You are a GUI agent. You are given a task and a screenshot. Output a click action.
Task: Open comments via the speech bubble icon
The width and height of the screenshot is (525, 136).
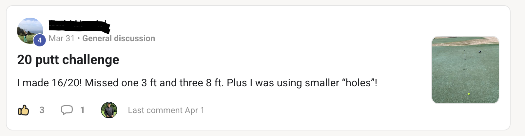(x=67, y=110)
